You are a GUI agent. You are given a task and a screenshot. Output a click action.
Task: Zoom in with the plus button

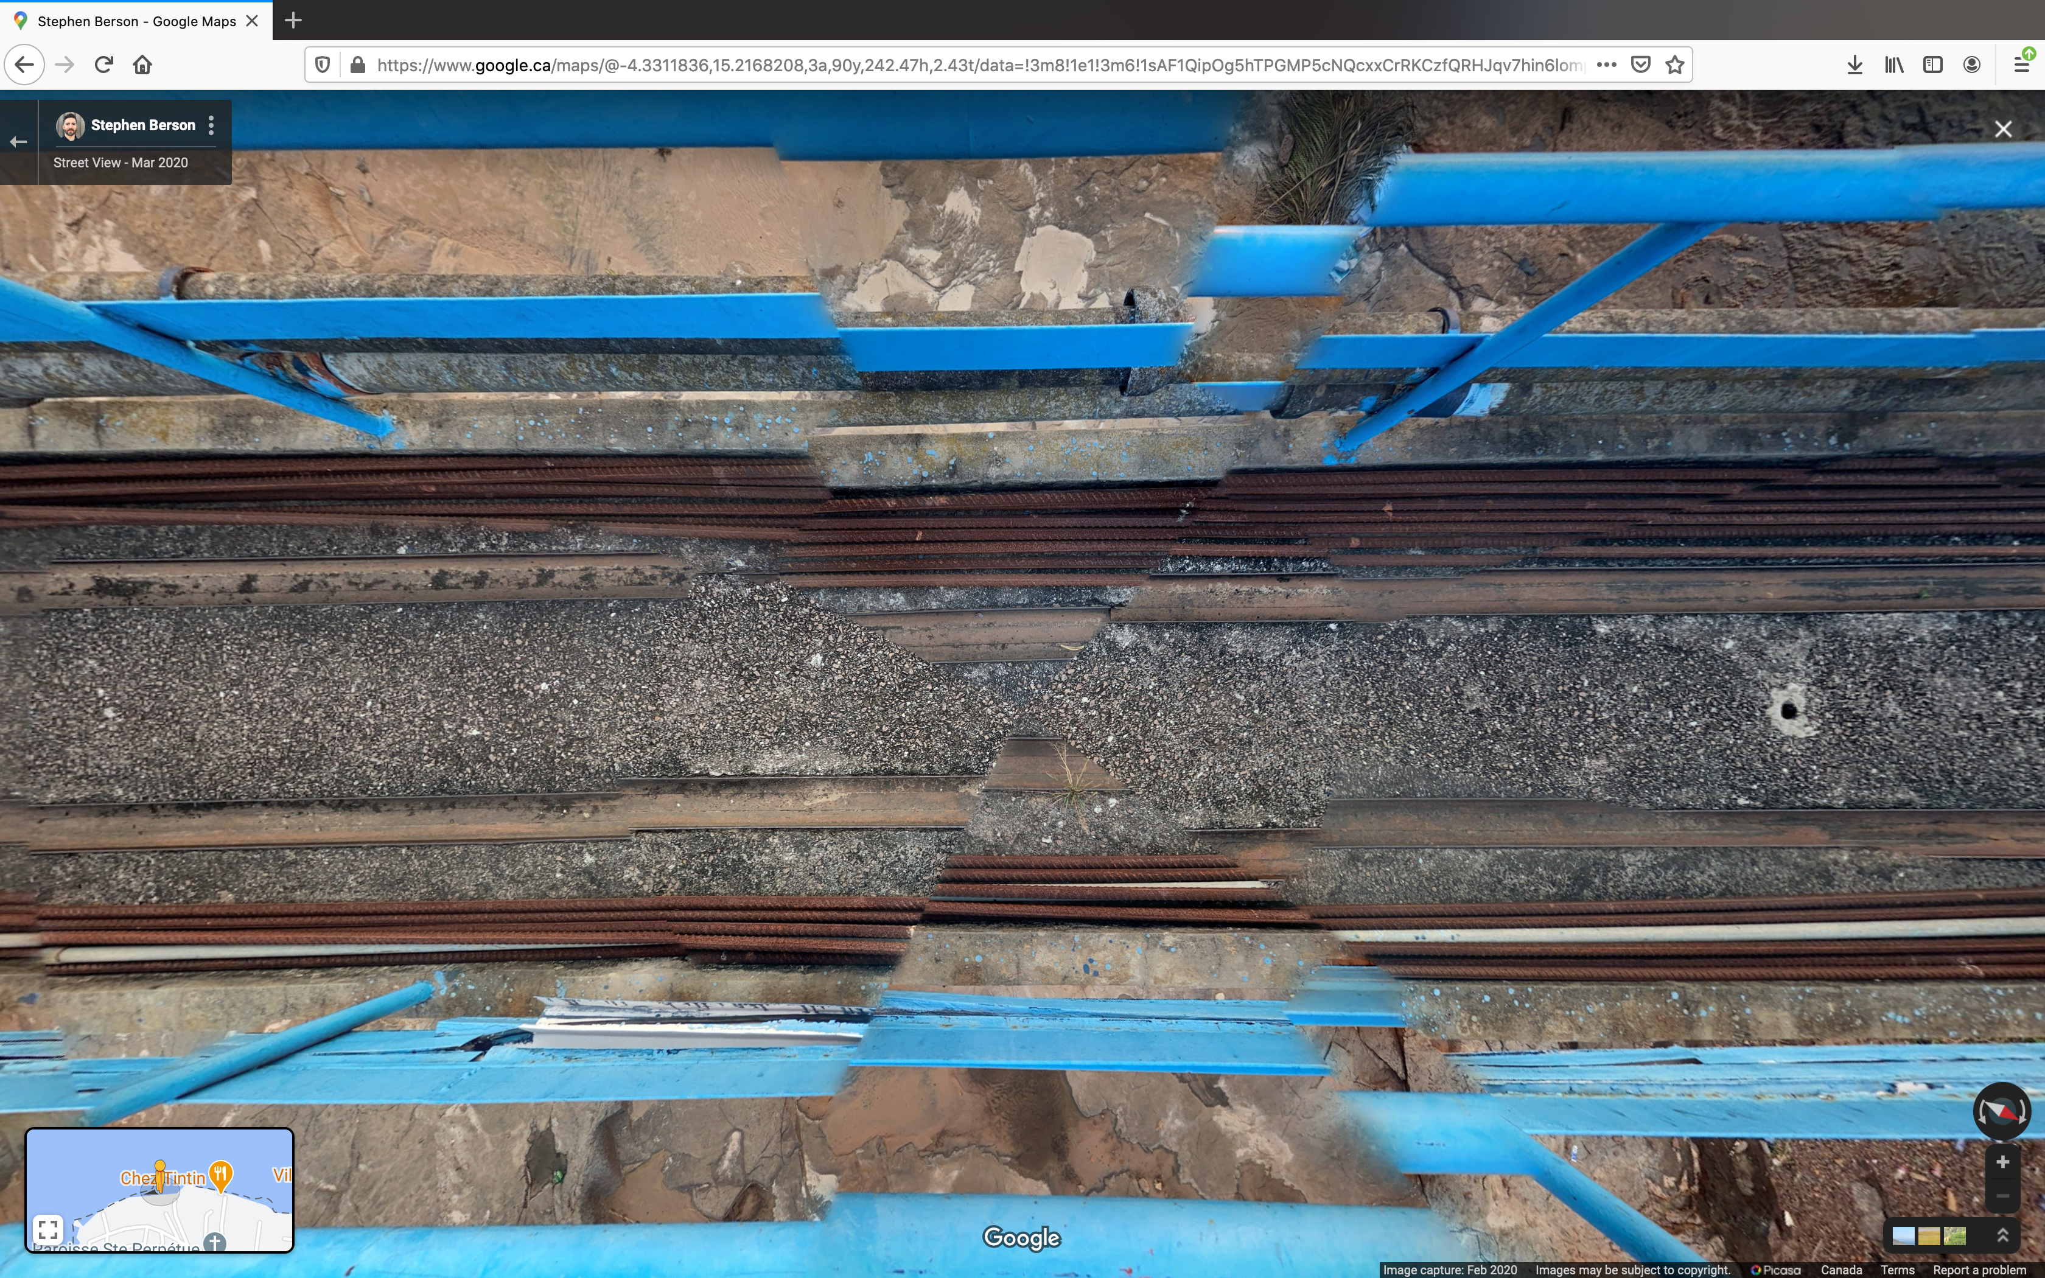coord(2002,1162)
